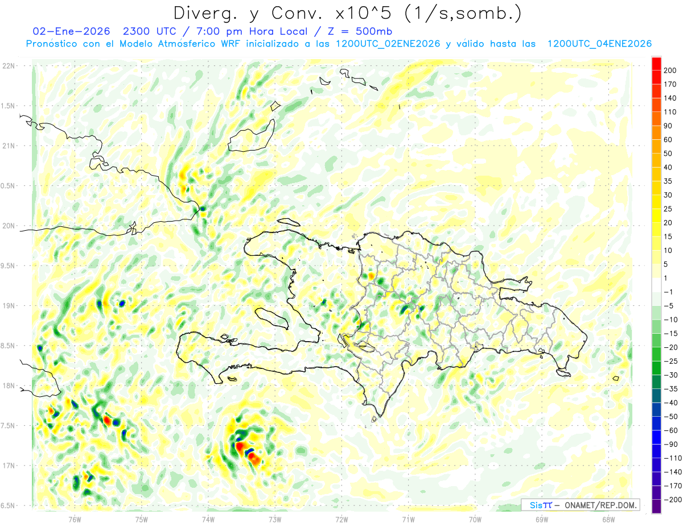The height and width of the screenshot is (527, 683).
Task: Pick the teal swatch between -35 and -40
Action: [x=656, y=396]
